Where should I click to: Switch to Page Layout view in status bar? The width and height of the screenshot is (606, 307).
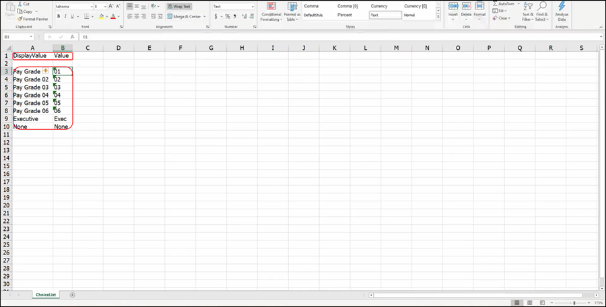click(x=528, y=303)
